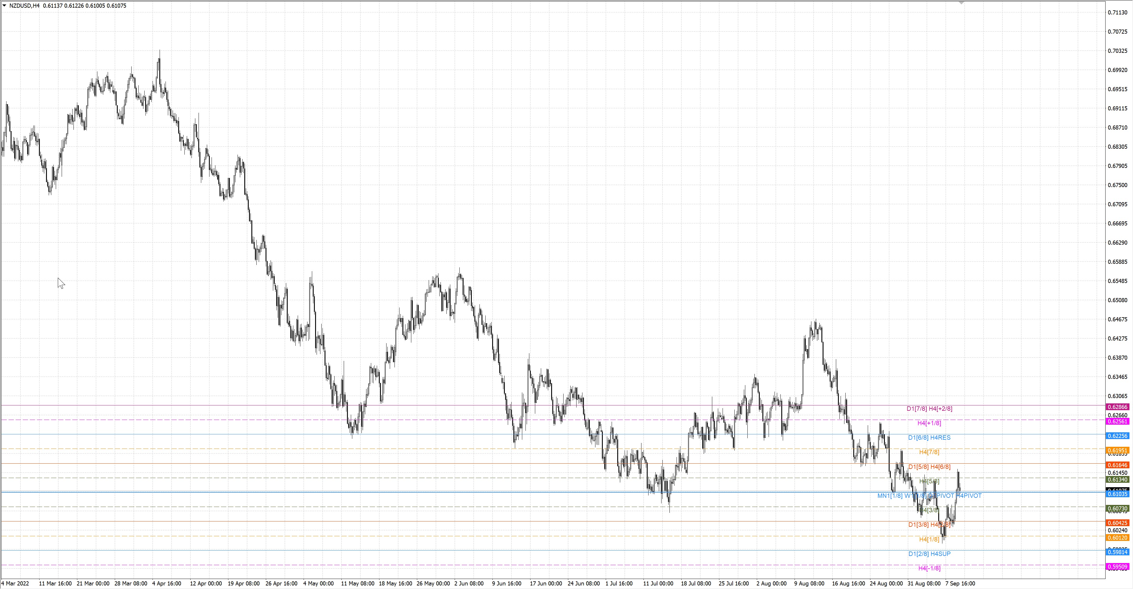Select the H4[1/8] level label
Screen dimensions: 1133x589
tap(929, 539)
